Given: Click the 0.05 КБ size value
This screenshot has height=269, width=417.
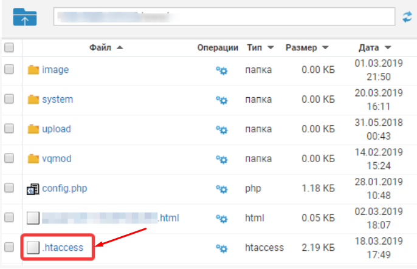Looking at the screenshot, I should 318,218.
